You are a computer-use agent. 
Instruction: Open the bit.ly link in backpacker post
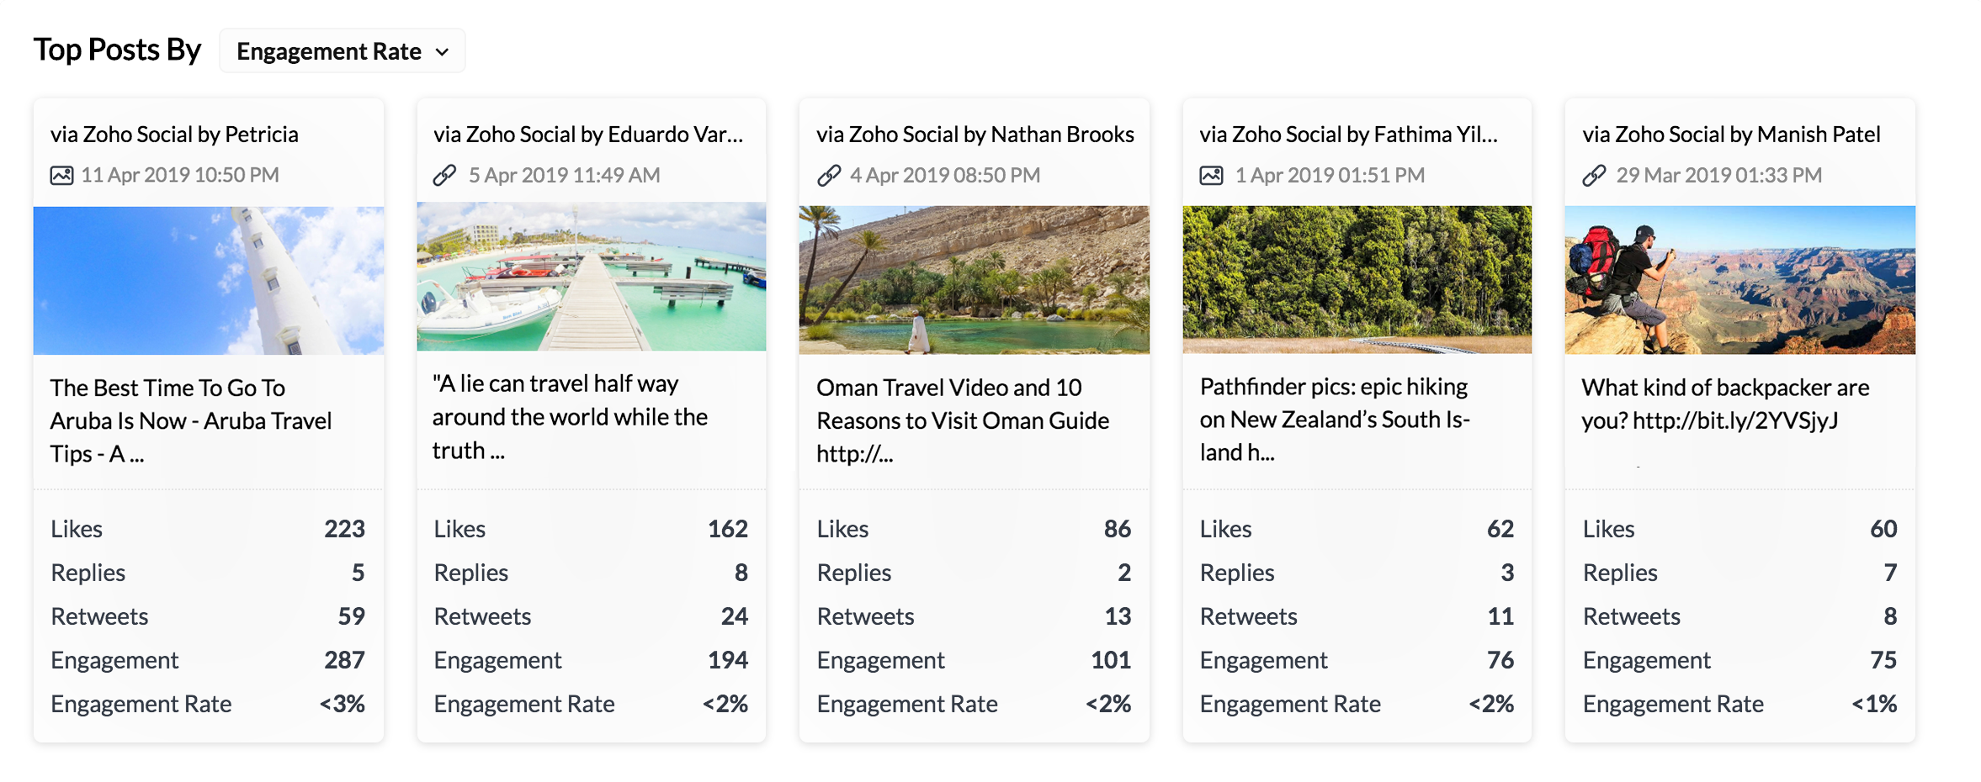click(x=1735, y=420)
